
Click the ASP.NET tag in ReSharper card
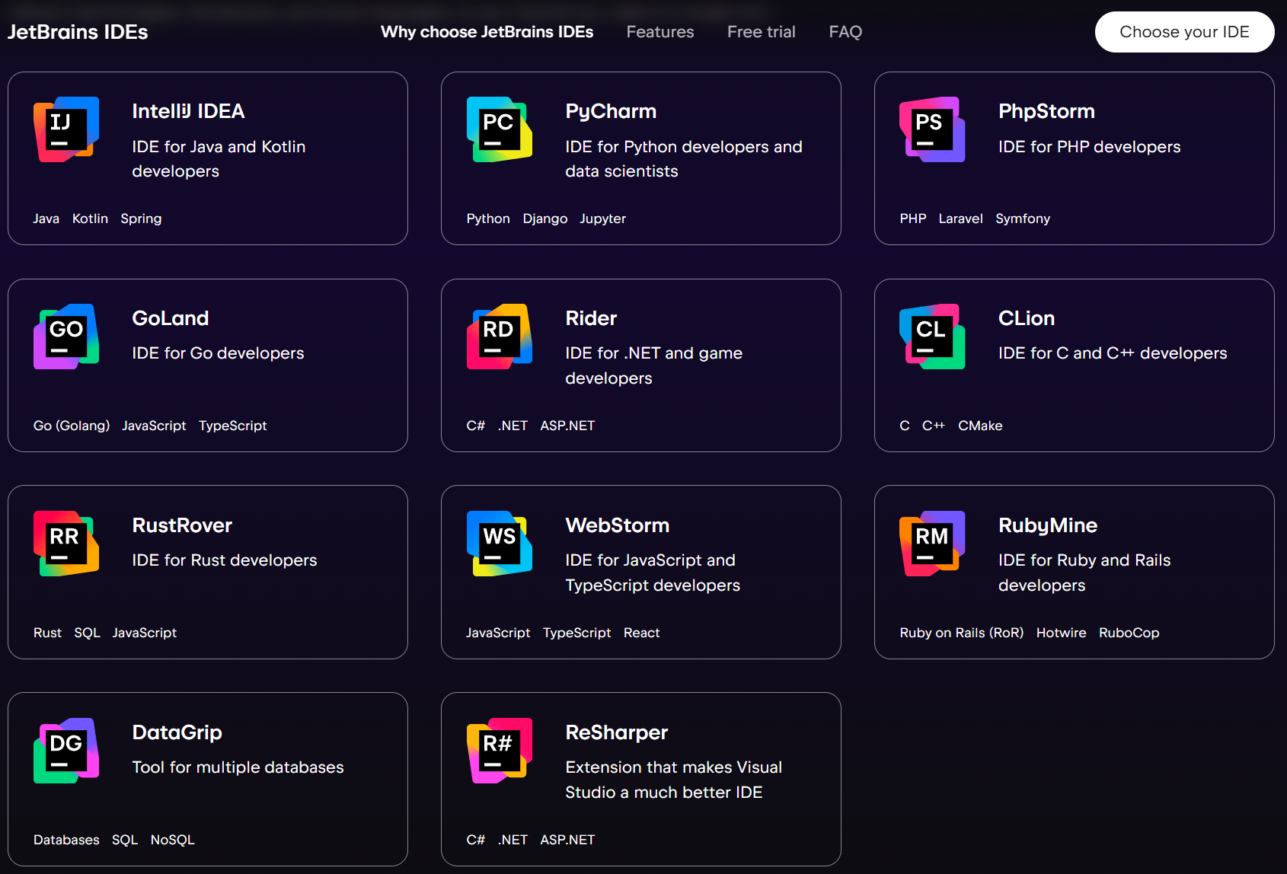[x=567, y=840]
